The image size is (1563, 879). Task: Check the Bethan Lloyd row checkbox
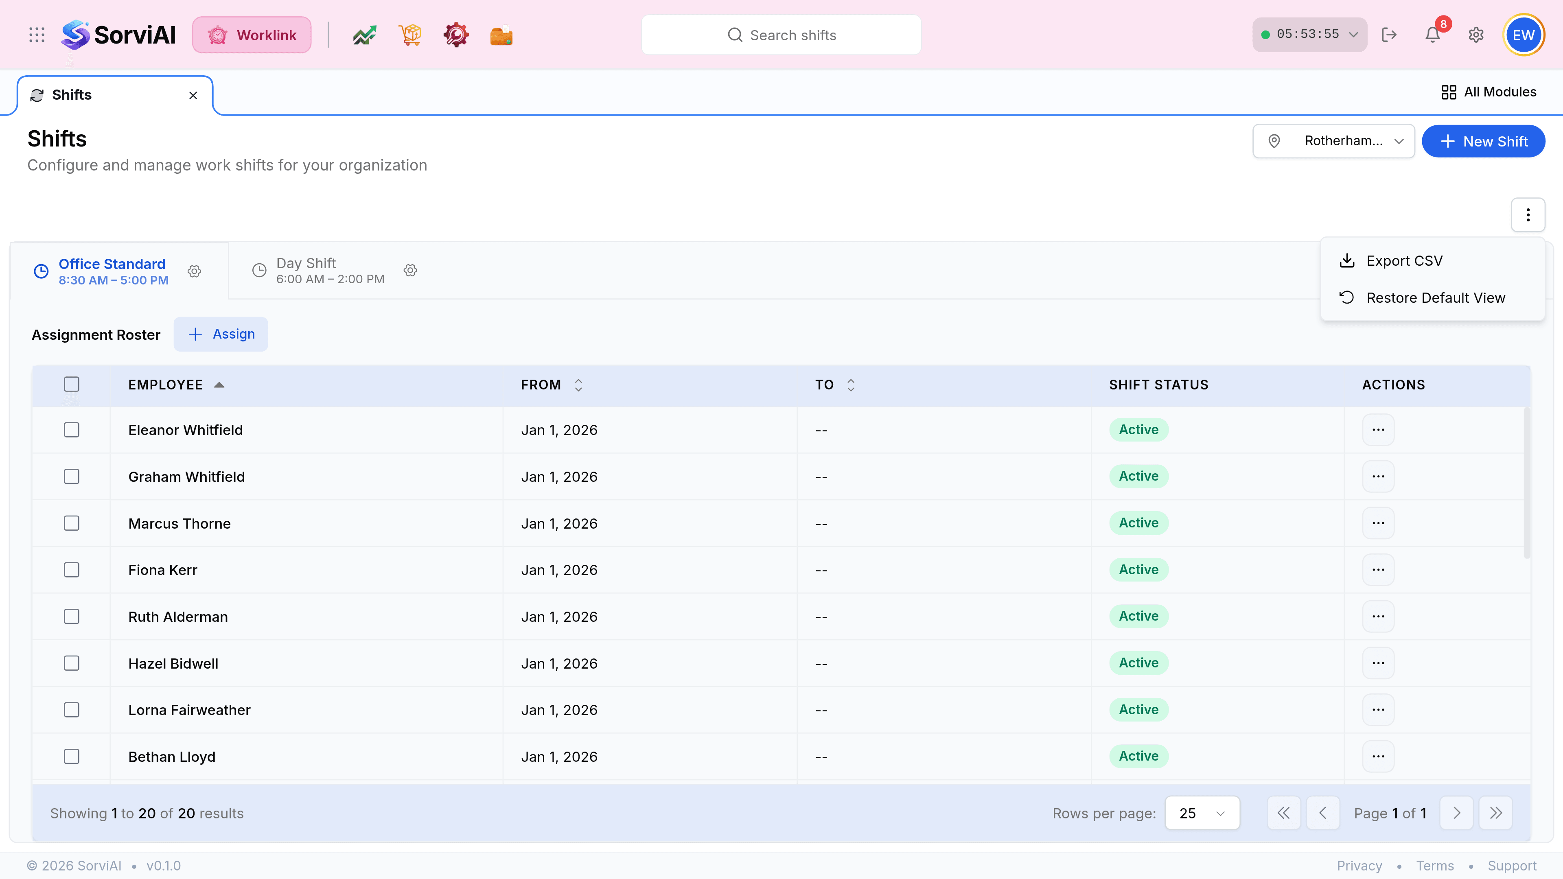click(72, 757)
